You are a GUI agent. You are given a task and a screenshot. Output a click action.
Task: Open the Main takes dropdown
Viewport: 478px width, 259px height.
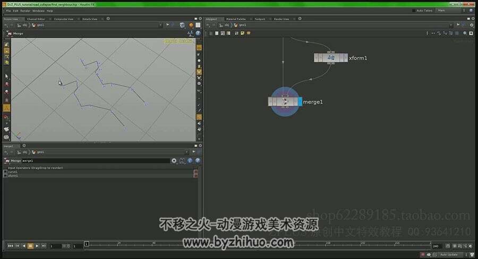pos(450,11)
